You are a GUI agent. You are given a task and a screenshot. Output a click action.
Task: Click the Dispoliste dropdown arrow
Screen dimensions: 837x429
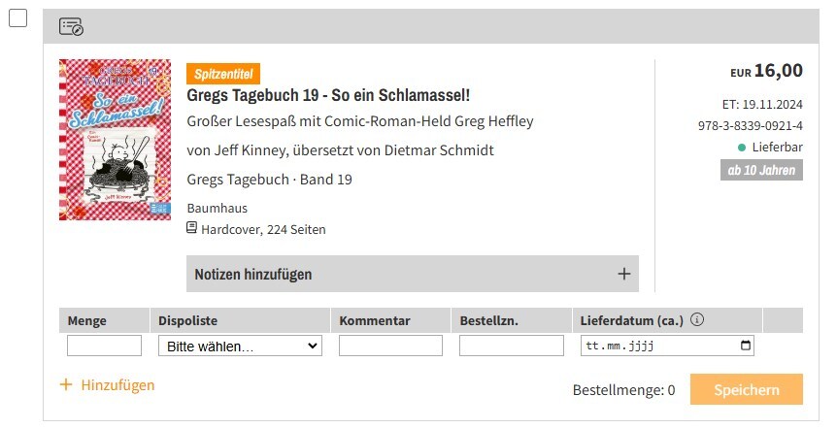313,346
